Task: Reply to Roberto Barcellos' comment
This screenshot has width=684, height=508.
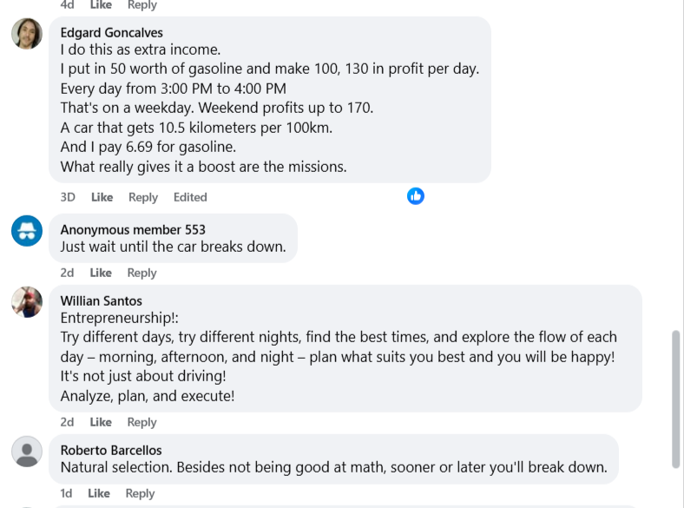Action: 140,493
